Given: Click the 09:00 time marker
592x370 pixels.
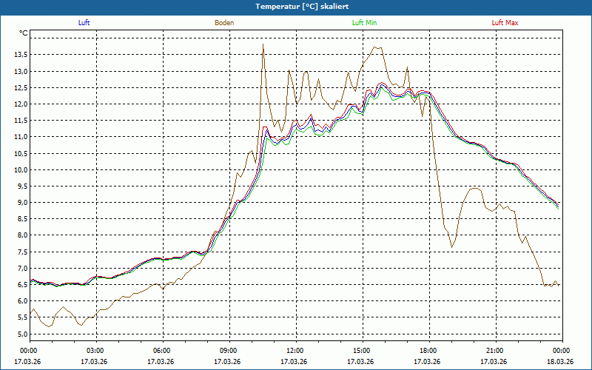Looking at the screenshot, I should (x=229, y=351).
